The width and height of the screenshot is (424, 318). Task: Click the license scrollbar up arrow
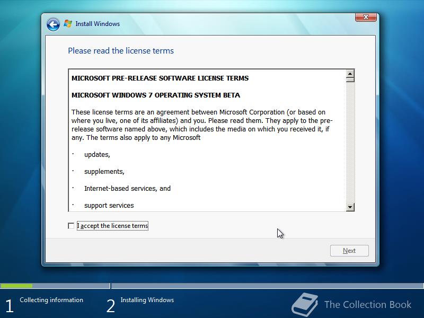[x=350, y=74]
